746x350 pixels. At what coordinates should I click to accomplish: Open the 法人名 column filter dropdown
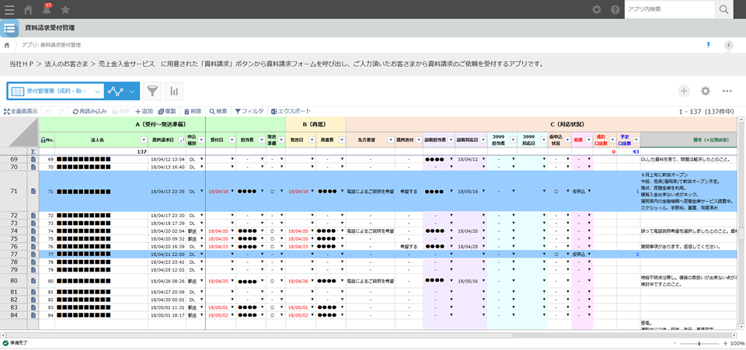144,140
